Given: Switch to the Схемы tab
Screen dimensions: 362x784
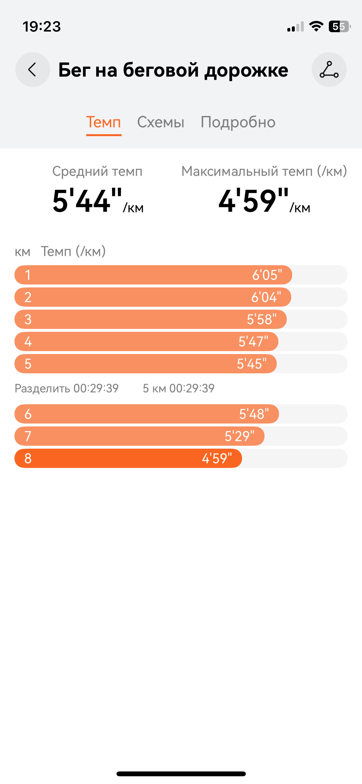Looking at the screenshot, I should click(161, 122).
